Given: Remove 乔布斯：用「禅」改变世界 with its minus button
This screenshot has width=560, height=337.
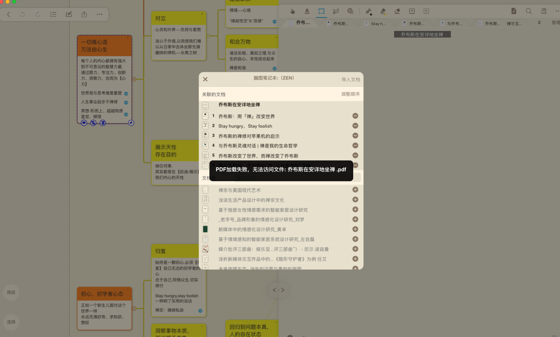Looking at the screenshot, I should [x=355, y=116].
